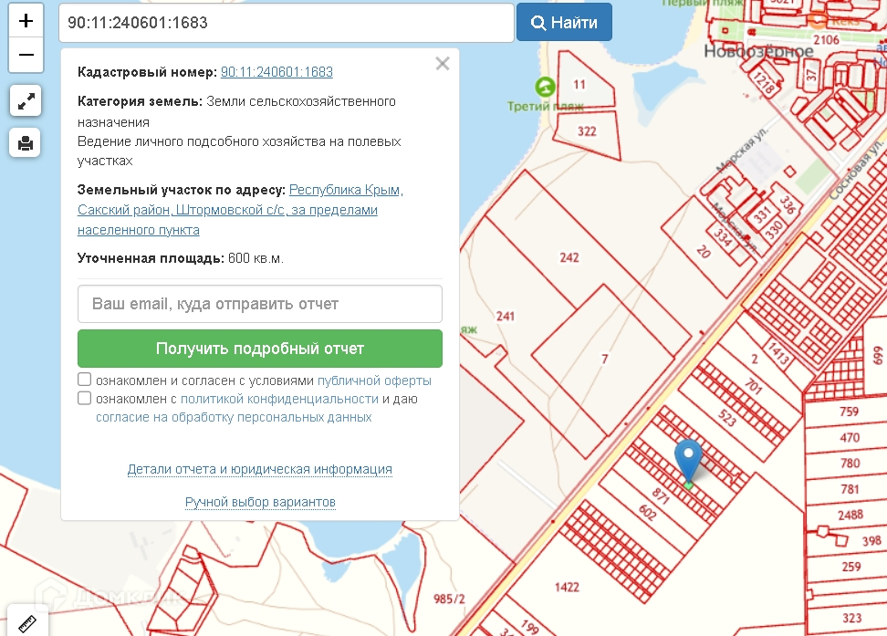The height and width of the screenshot is (636, 887).
Task: Select map parcel labeled 1413
Action: (778, 352)
